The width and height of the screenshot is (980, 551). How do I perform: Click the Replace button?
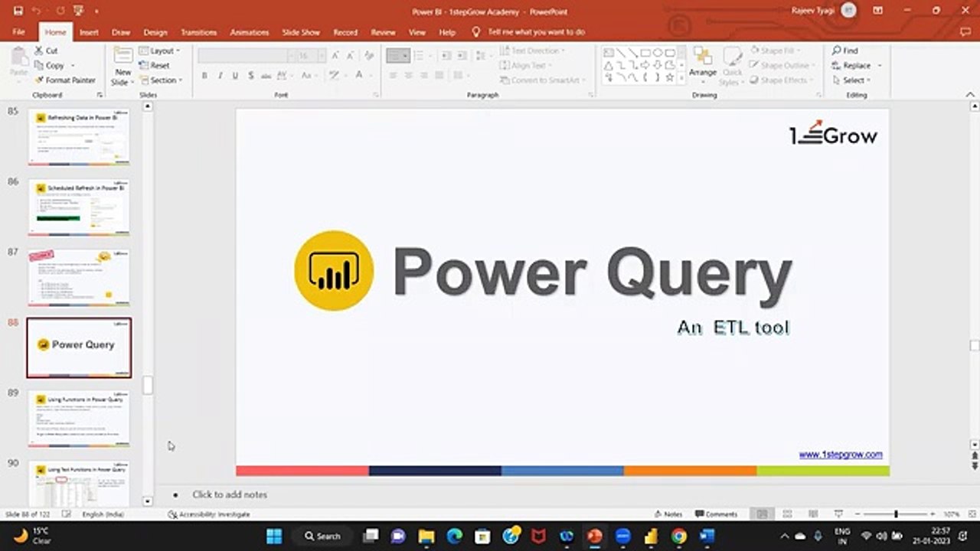click(x=853, y=65)
